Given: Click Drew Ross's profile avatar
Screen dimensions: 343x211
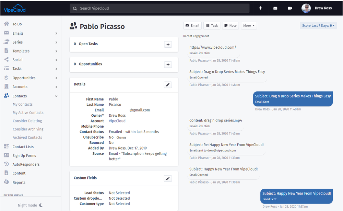Looking at the screenshot, I should pos(306,8).
